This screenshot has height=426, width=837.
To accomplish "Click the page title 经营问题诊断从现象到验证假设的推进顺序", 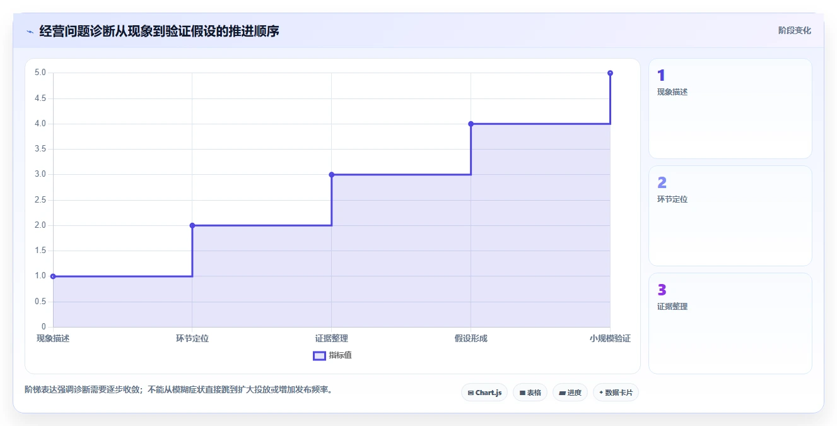I will click(159, 31).
